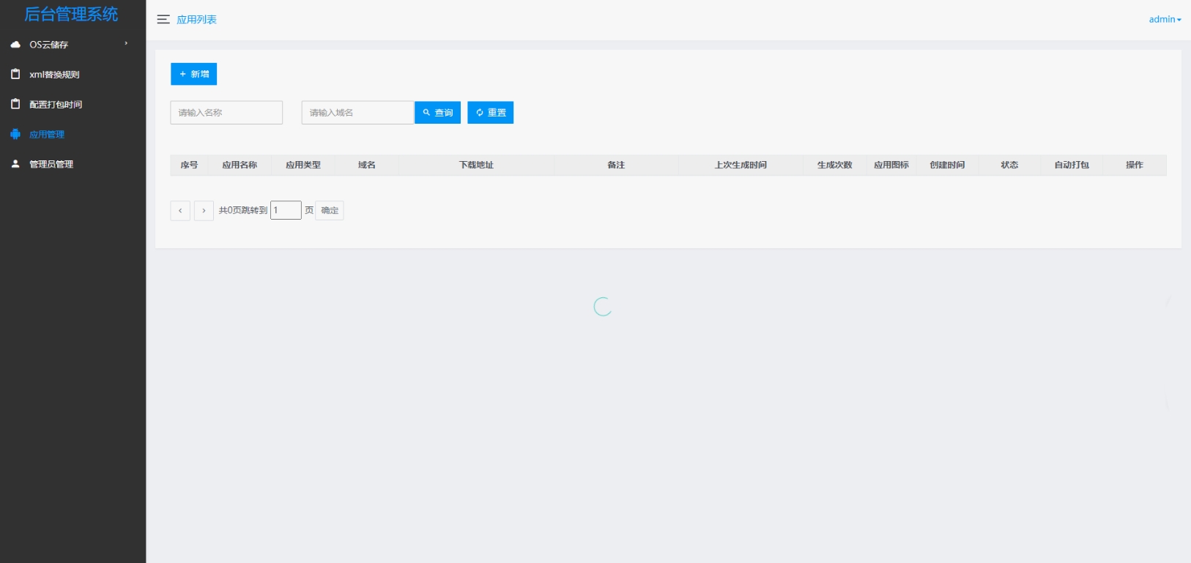Image resolution: width=1191 pixels, height=563 pixels.
Task: Go to next page arrow
Action: tap(204, 211)
